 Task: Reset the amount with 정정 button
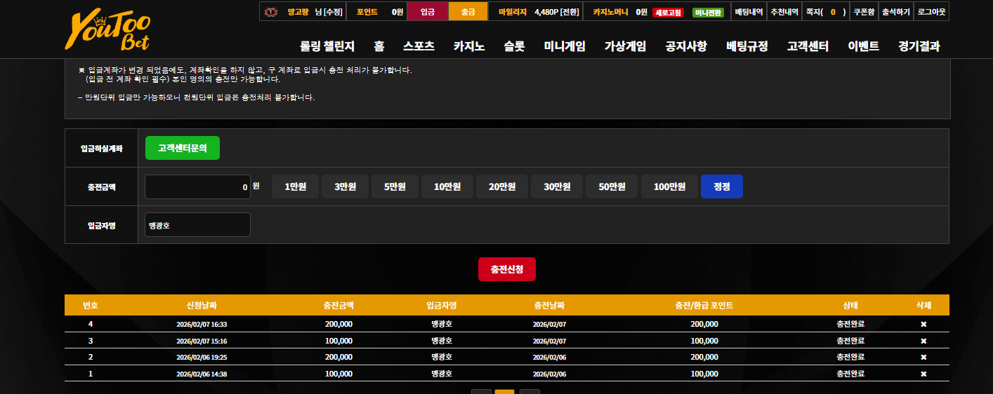click(722, 186)
